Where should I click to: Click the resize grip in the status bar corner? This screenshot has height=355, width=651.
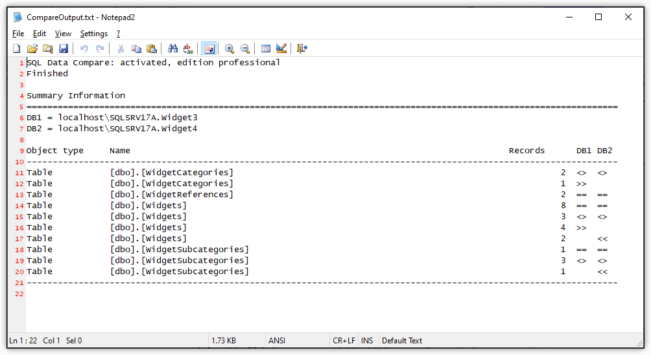pyautogui.click(x=639, y=343)
